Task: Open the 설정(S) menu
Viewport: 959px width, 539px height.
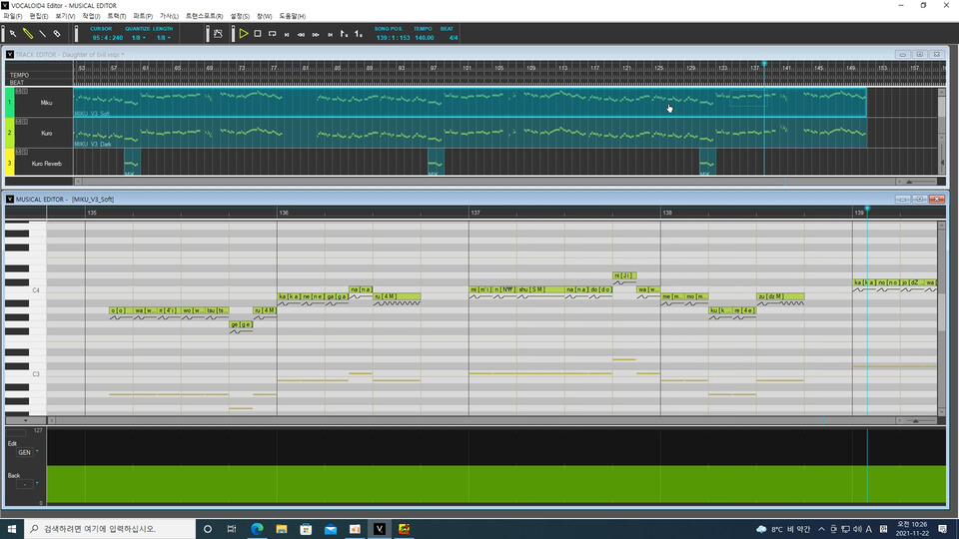Action: [x=240, y=17]
